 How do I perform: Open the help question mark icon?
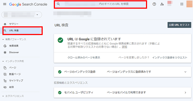(x=154, y=4)
